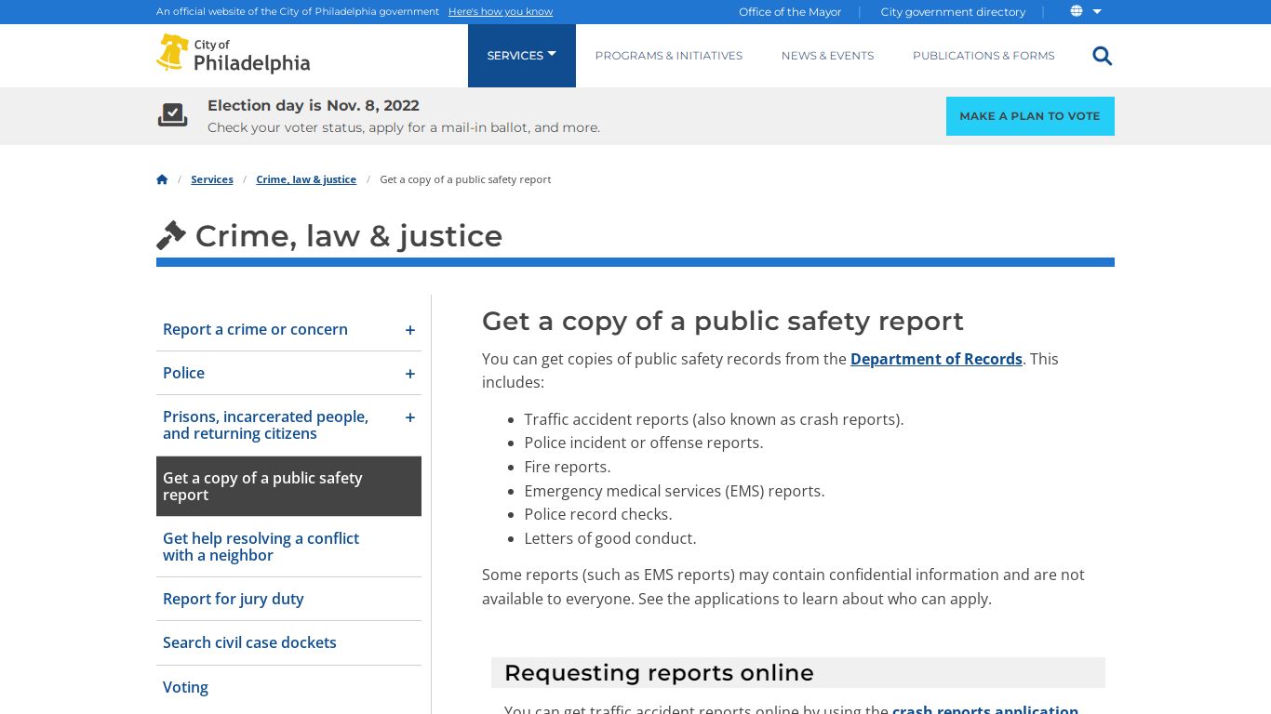Click the official website of Philadelphia text

[298, 12]
